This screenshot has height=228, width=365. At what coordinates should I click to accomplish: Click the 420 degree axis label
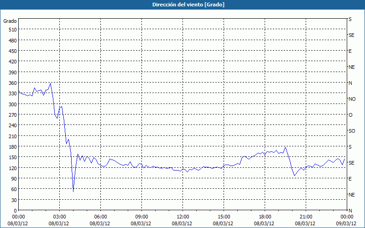point(13,62)
